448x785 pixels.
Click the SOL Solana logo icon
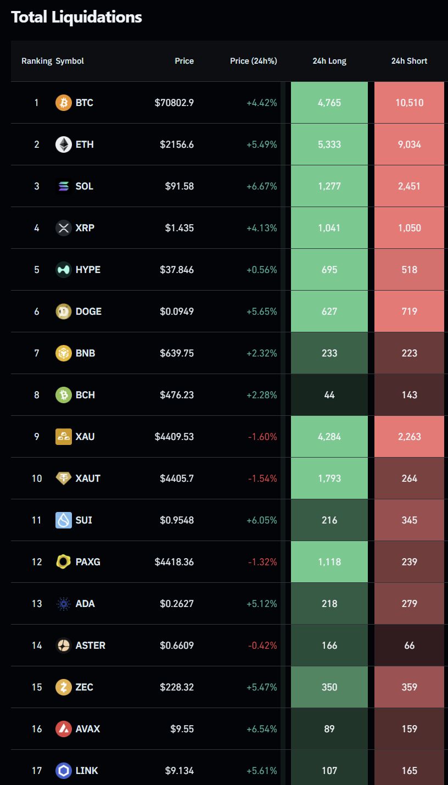coord(64,186)
